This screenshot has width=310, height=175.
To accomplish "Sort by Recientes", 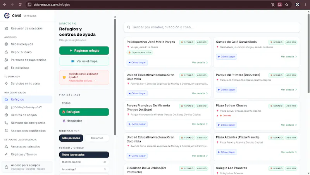I will pyautogui.click(x=97, y=138).
